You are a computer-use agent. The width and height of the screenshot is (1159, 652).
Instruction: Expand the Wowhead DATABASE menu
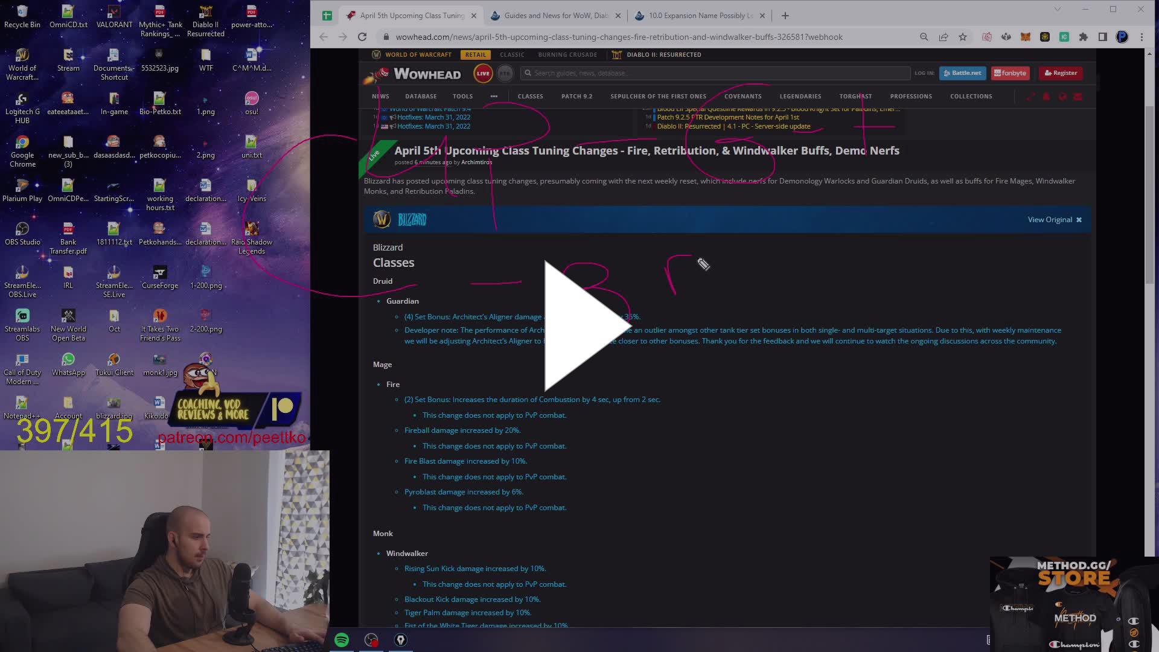tap(421, 96)
